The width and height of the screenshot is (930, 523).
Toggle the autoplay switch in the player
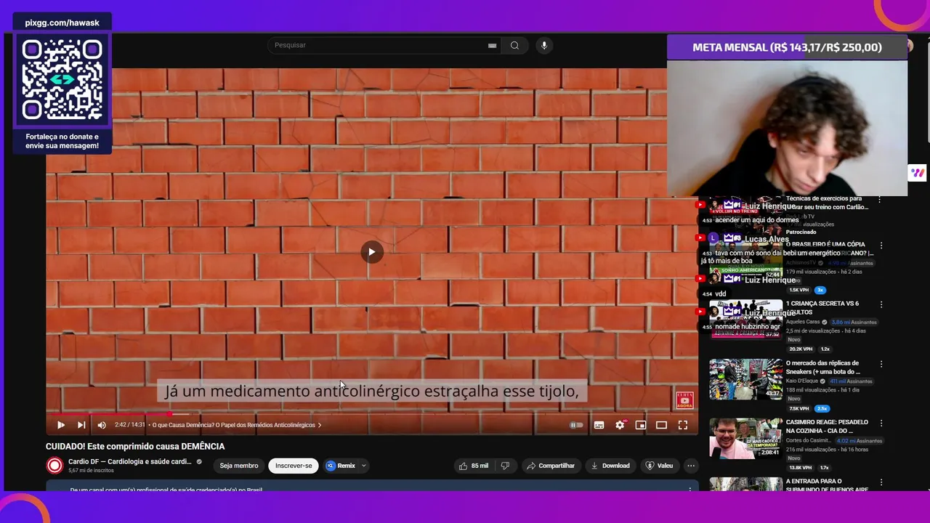coord(575,425)
